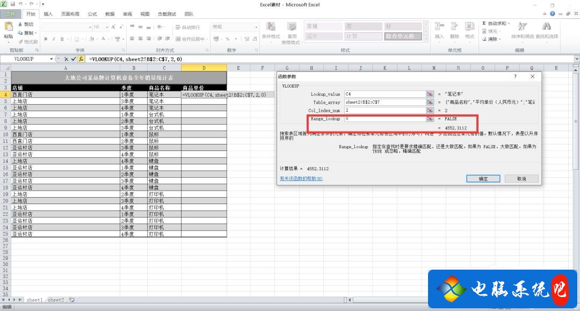This screenshot has width=580, height=311.
Task: Apply the 检查单元格 (Check Cell) style
Action: coord(403,36)
